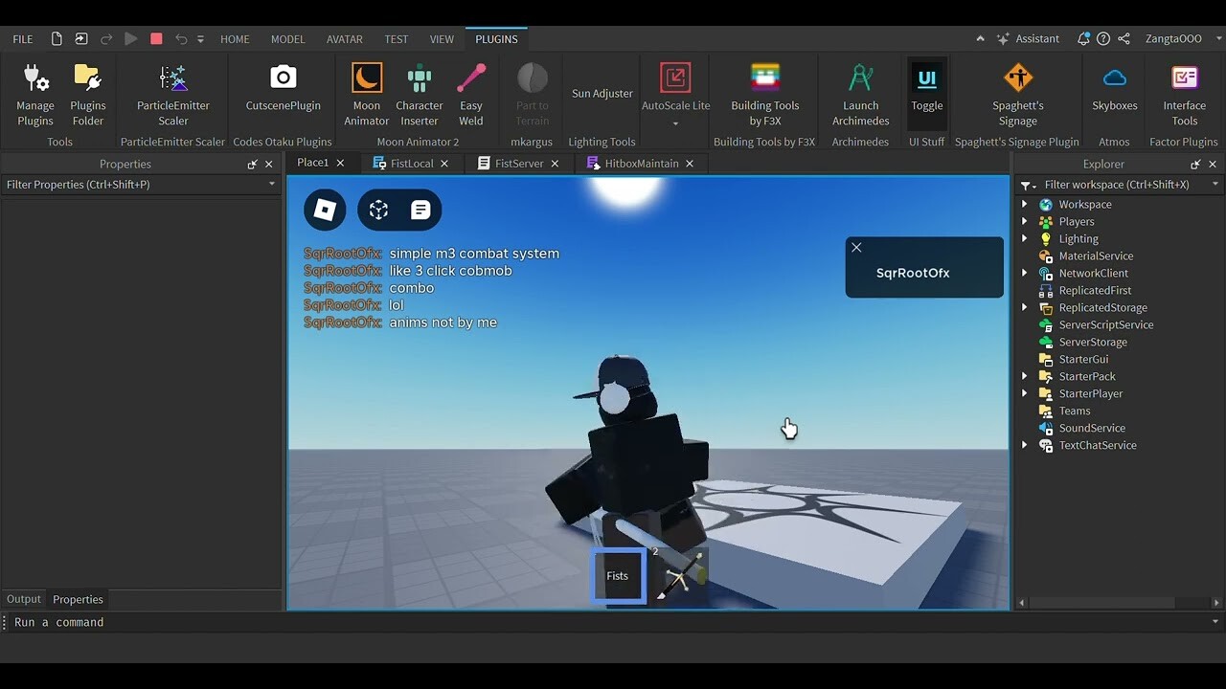Collapse the ribbon toolbar
Image resolution: width=1226 pixels, height=689 pixels.
(x=980, y=38)
